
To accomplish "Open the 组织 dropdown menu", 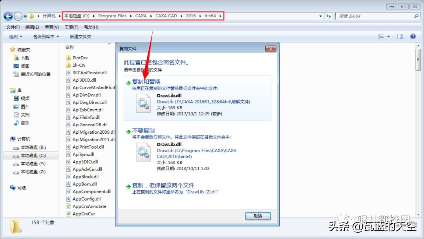I will 16,36.
